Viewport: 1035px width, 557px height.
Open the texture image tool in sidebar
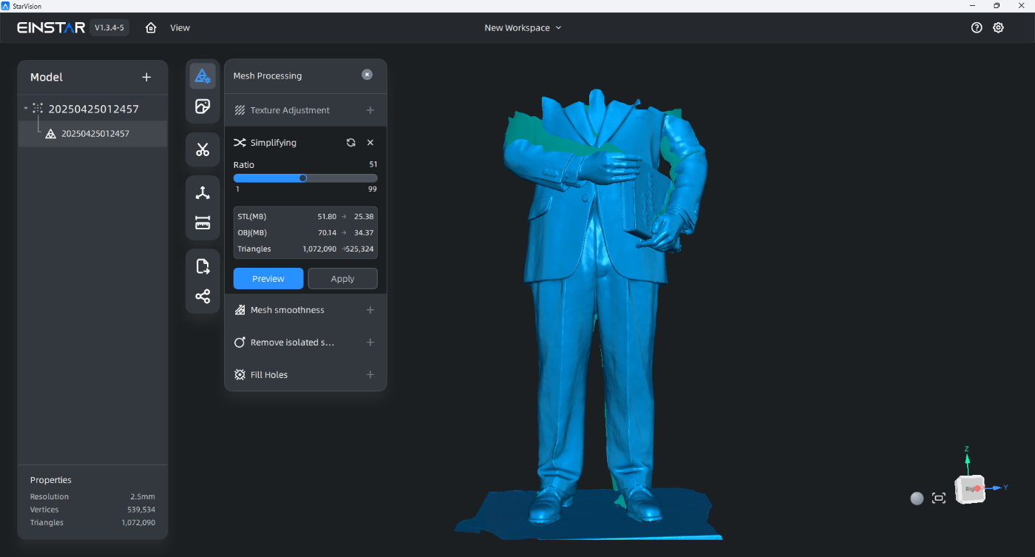coord(203,107)
